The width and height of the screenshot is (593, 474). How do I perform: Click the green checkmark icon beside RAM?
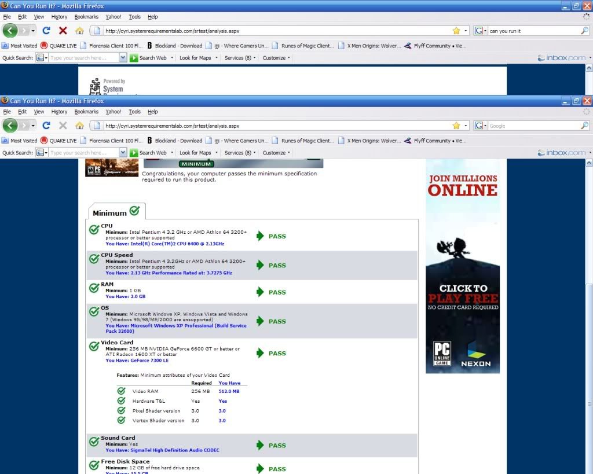(94, 288)
